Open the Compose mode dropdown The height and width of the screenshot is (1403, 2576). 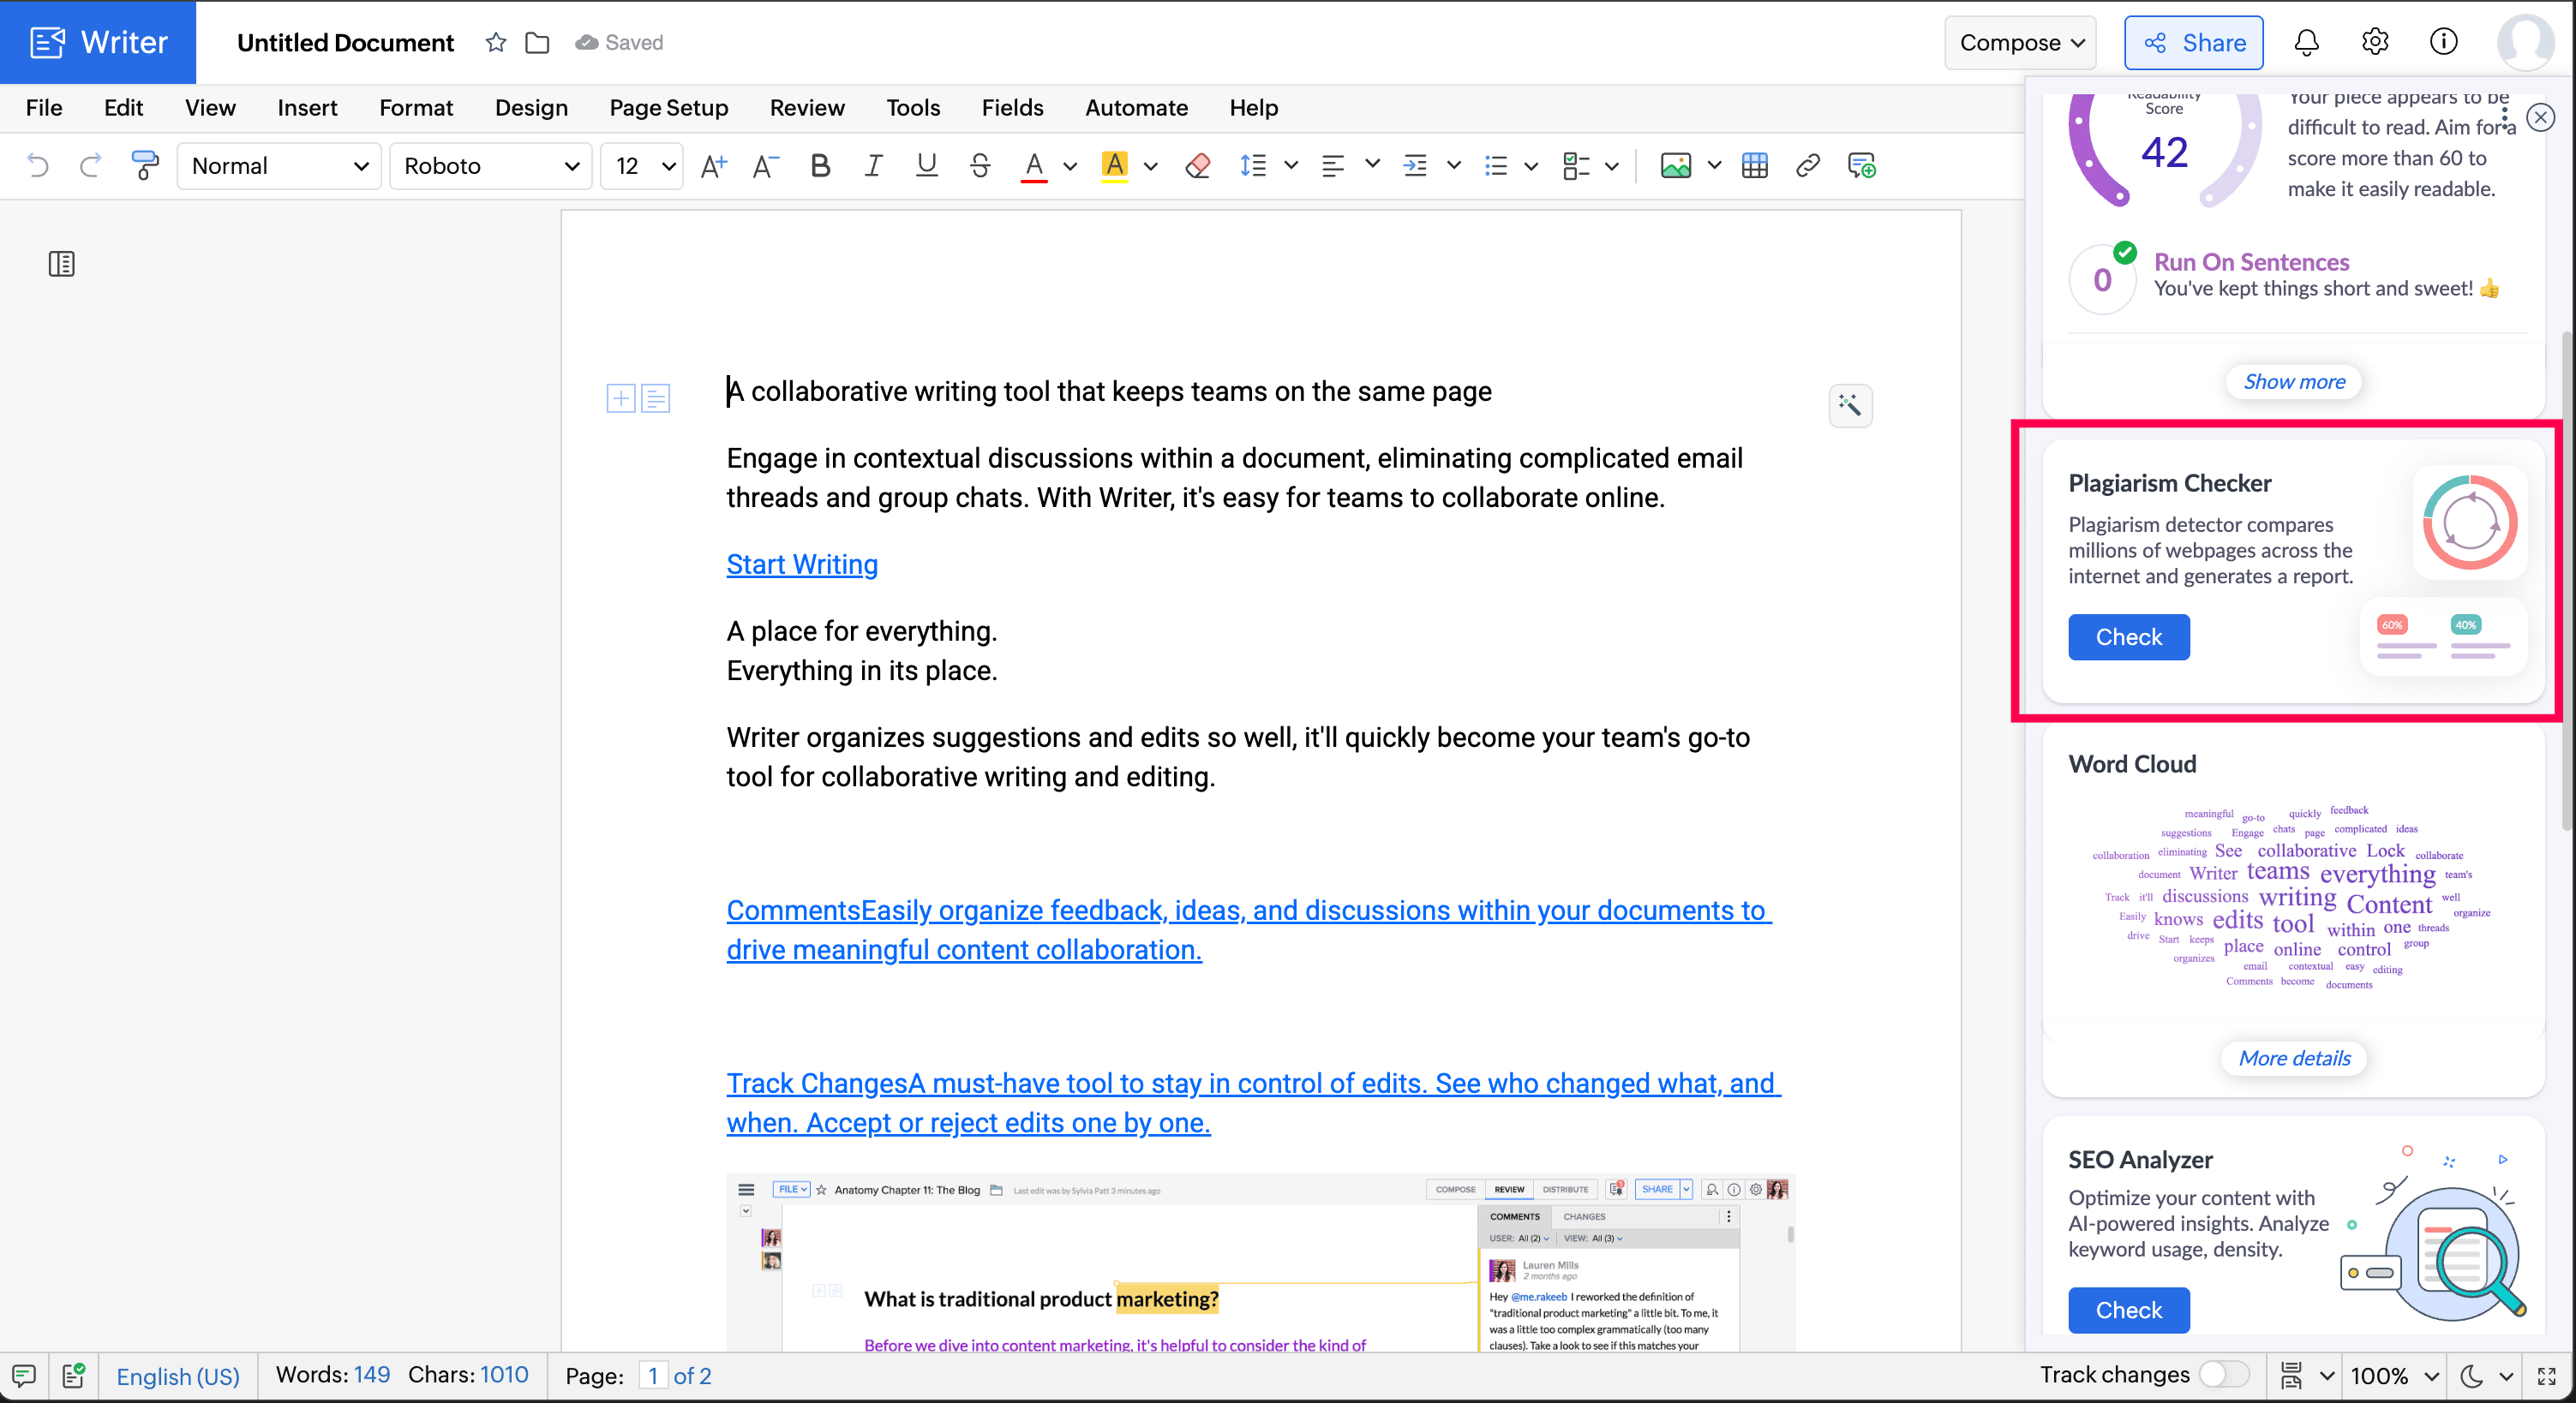point(2020,42)
